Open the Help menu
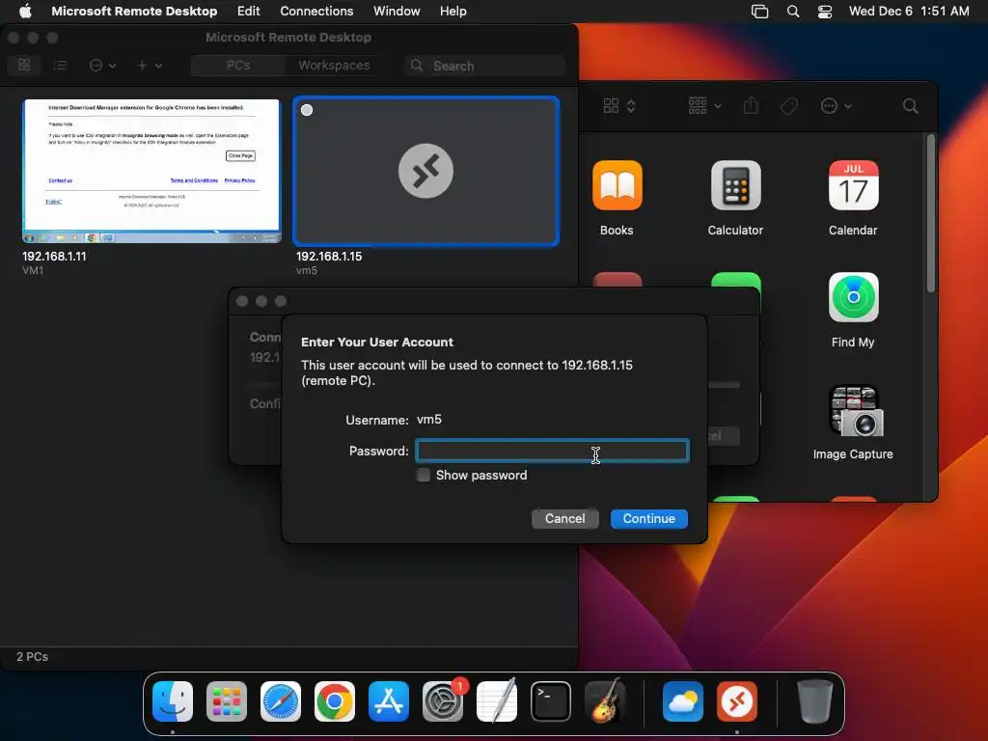 tap(453, 11)
